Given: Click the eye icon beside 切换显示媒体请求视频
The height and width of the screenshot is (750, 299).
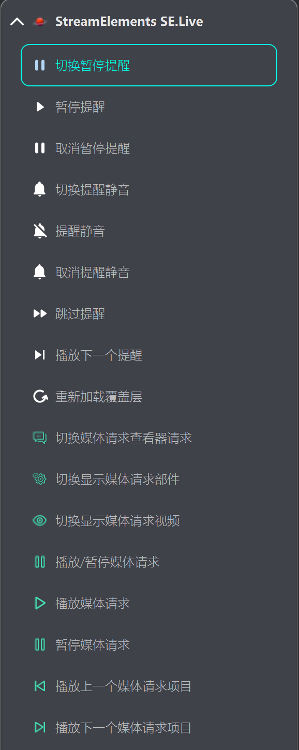Looking at the screenshot, I should tap(40, 520).
